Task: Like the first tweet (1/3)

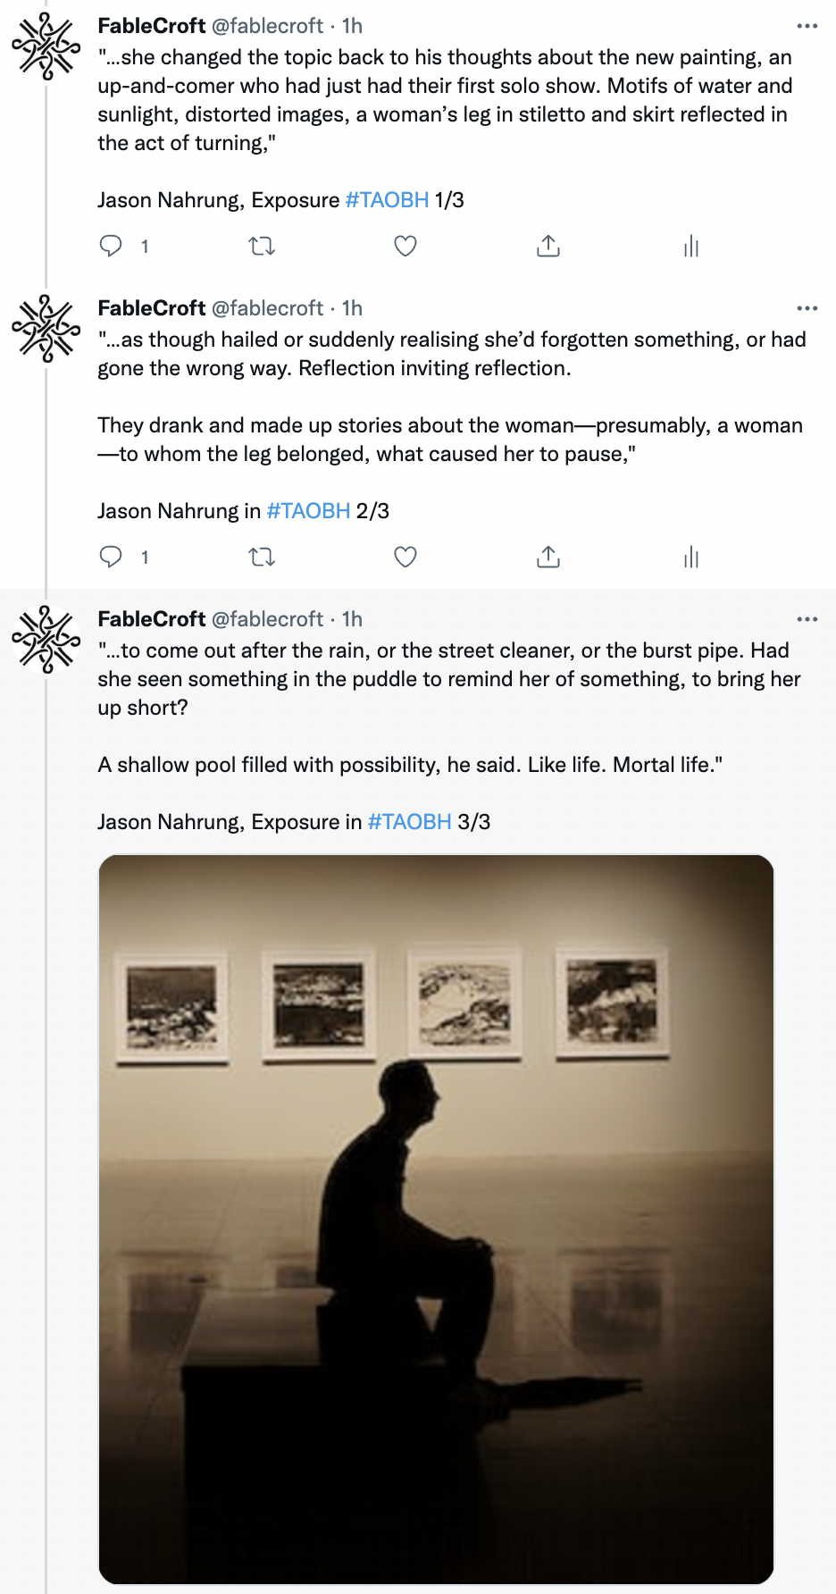Action: [x=405, y=246]
